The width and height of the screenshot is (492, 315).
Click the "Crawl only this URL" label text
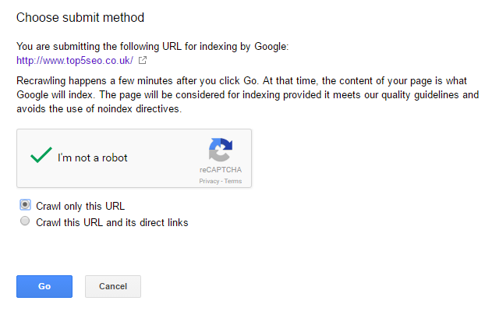[x=80, y=206]
